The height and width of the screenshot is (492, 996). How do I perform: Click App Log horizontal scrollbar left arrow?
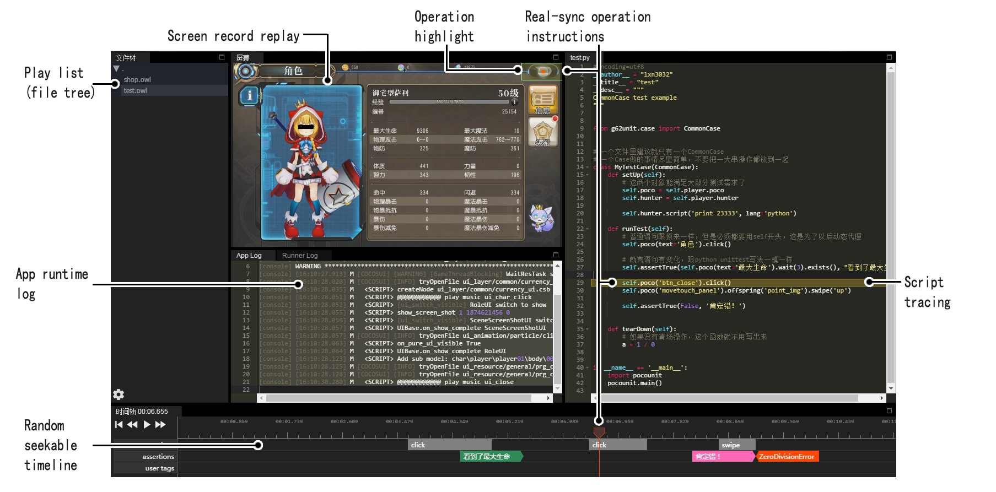point(262,398)
